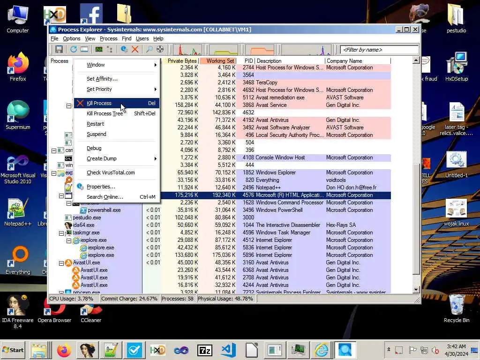The height and width of the screenshot is (360, 480).
Task: Sort by the PID column header
Action: [x=246, y=61]
